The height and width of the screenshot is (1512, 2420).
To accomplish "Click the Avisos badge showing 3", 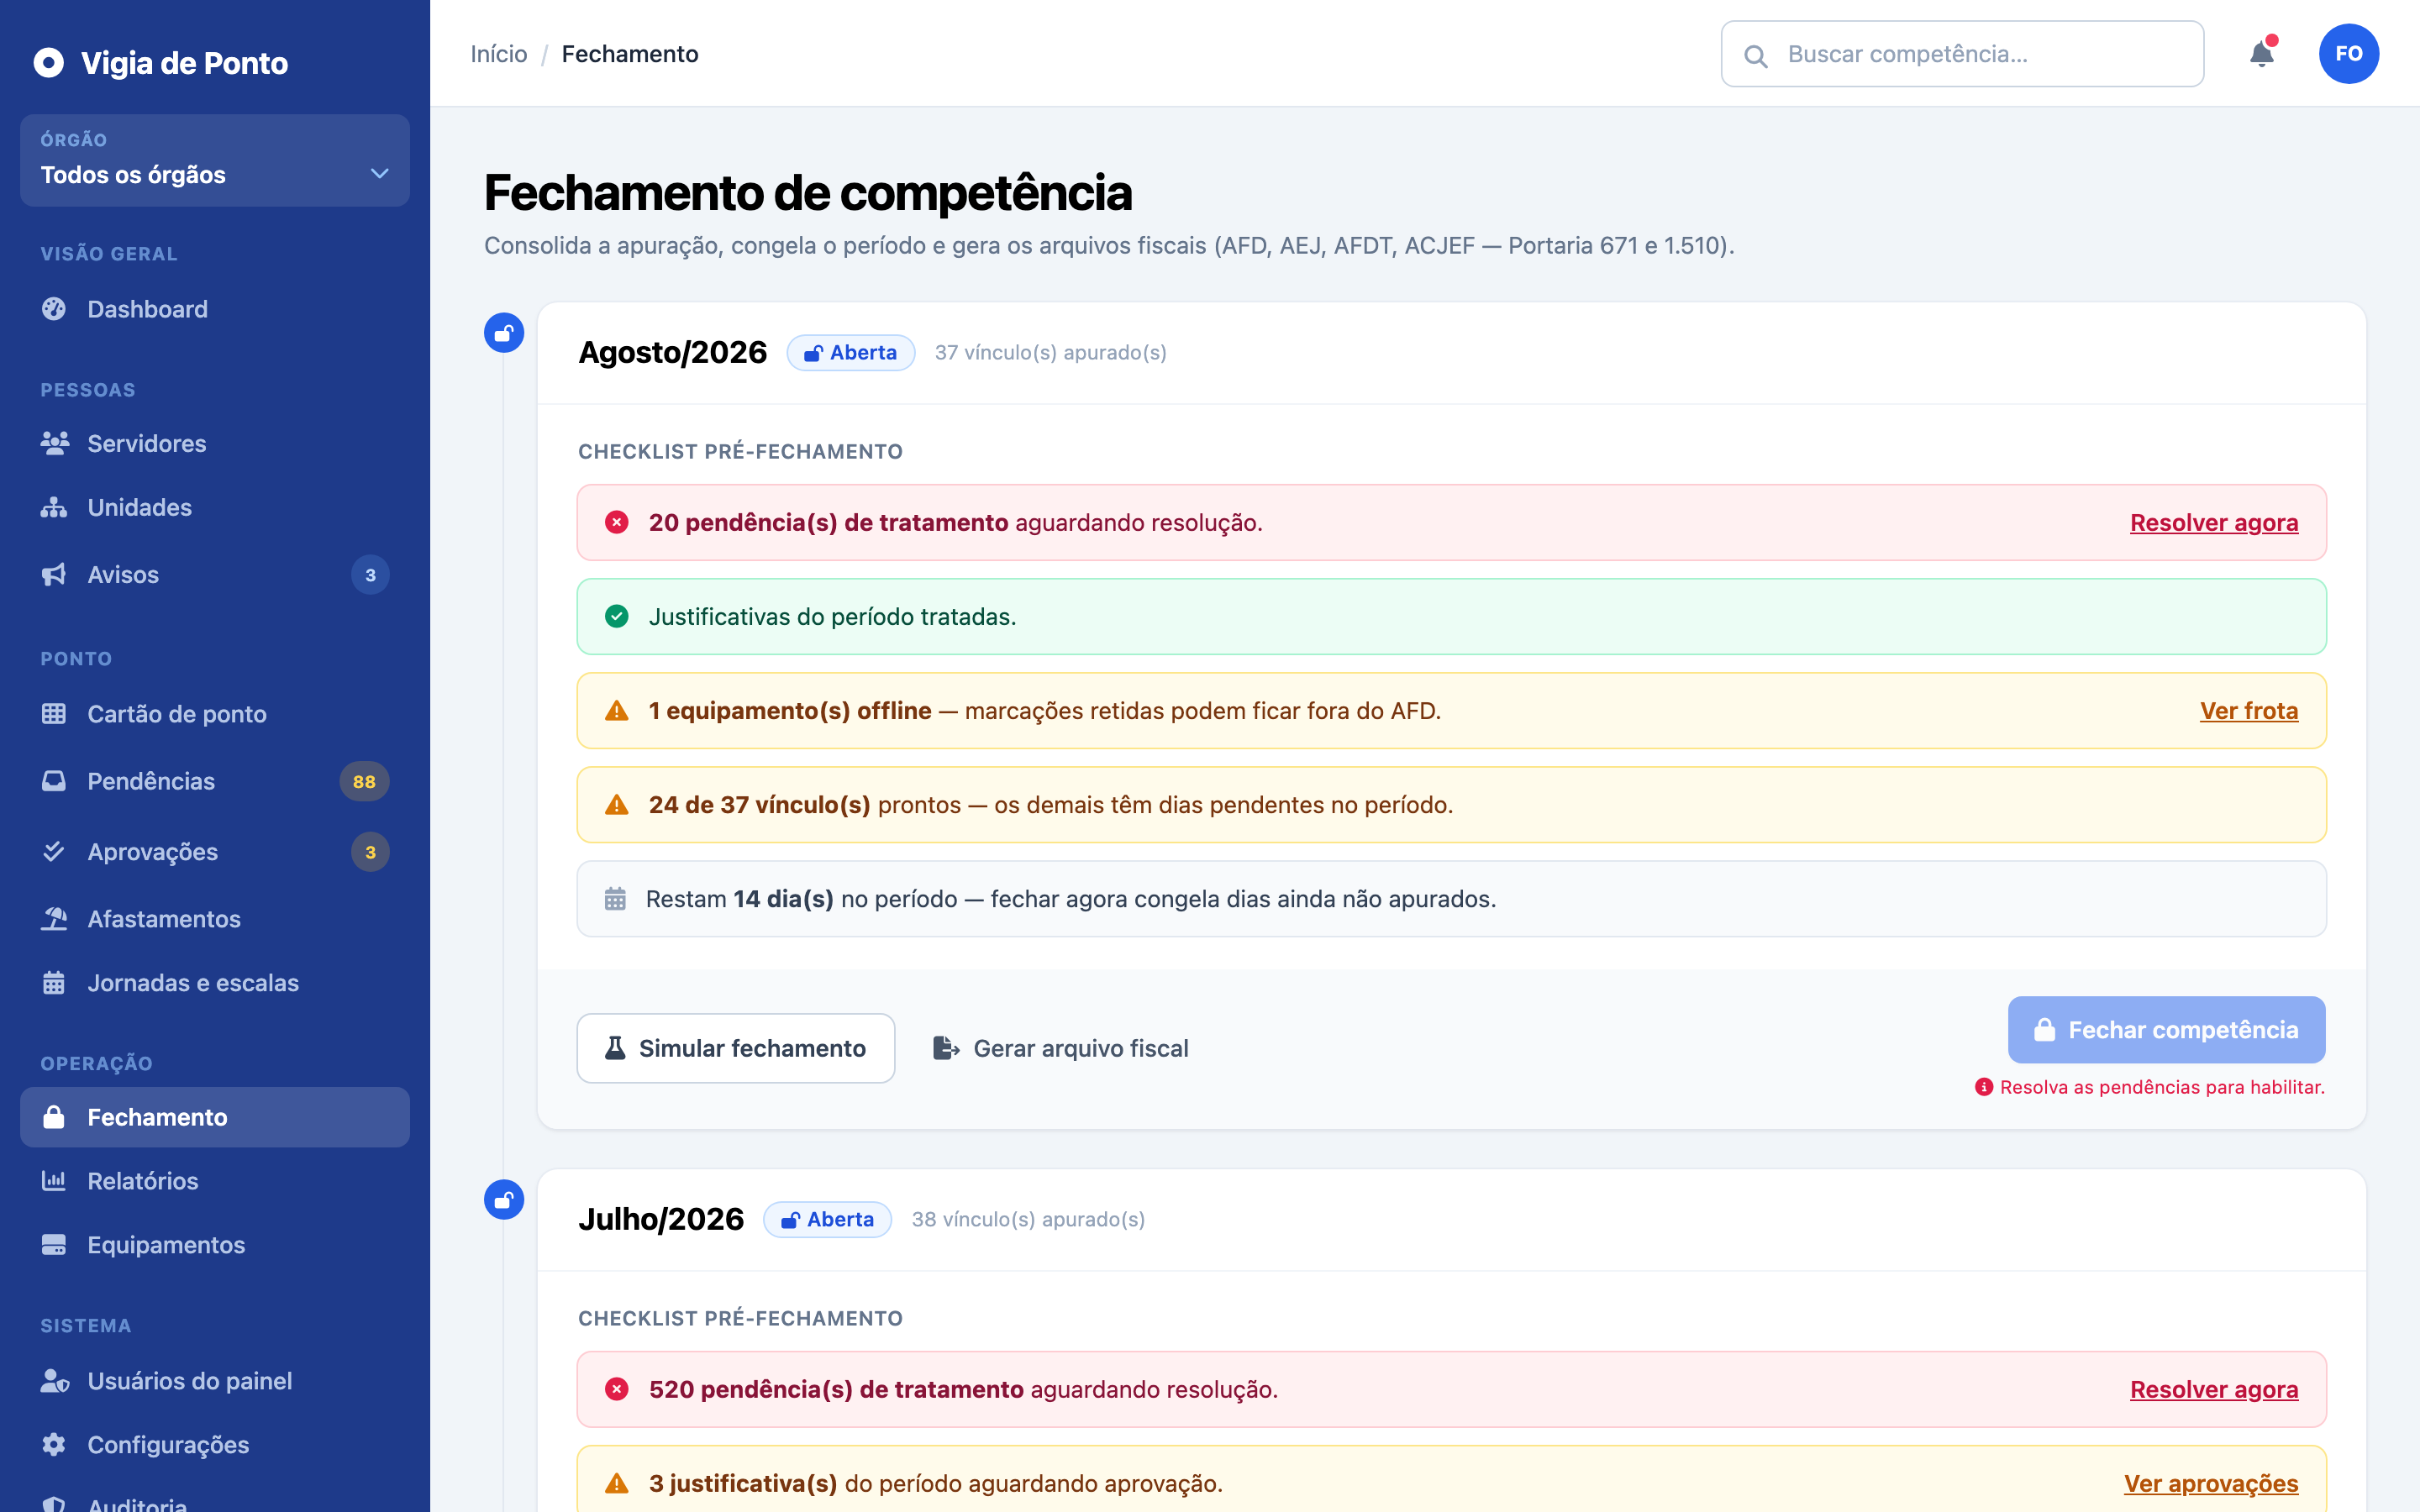I will pos(370,575).
